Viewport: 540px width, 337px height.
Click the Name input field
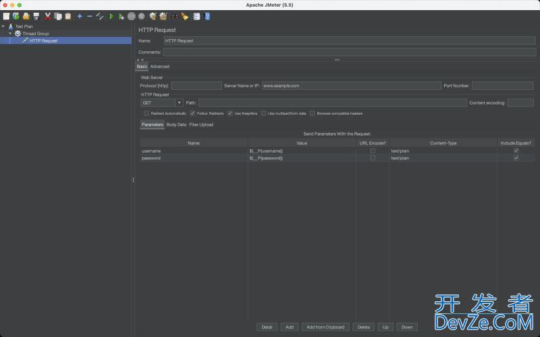click(350, 41)
